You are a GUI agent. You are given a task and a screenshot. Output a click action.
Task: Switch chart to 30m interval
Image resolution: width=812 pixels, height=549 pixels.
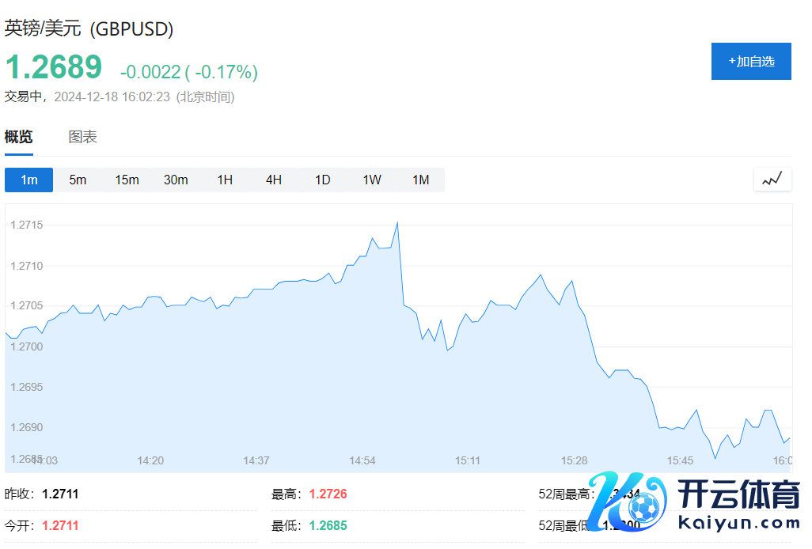[x=176, y=180]
